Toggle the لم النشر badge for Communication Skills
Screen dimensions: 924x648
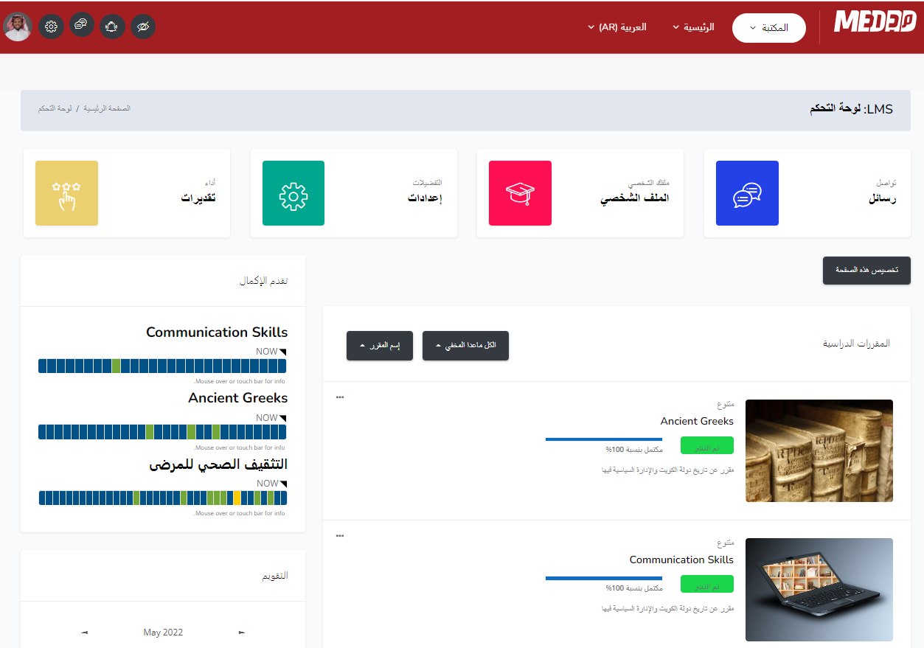click(x=706, y=584)
